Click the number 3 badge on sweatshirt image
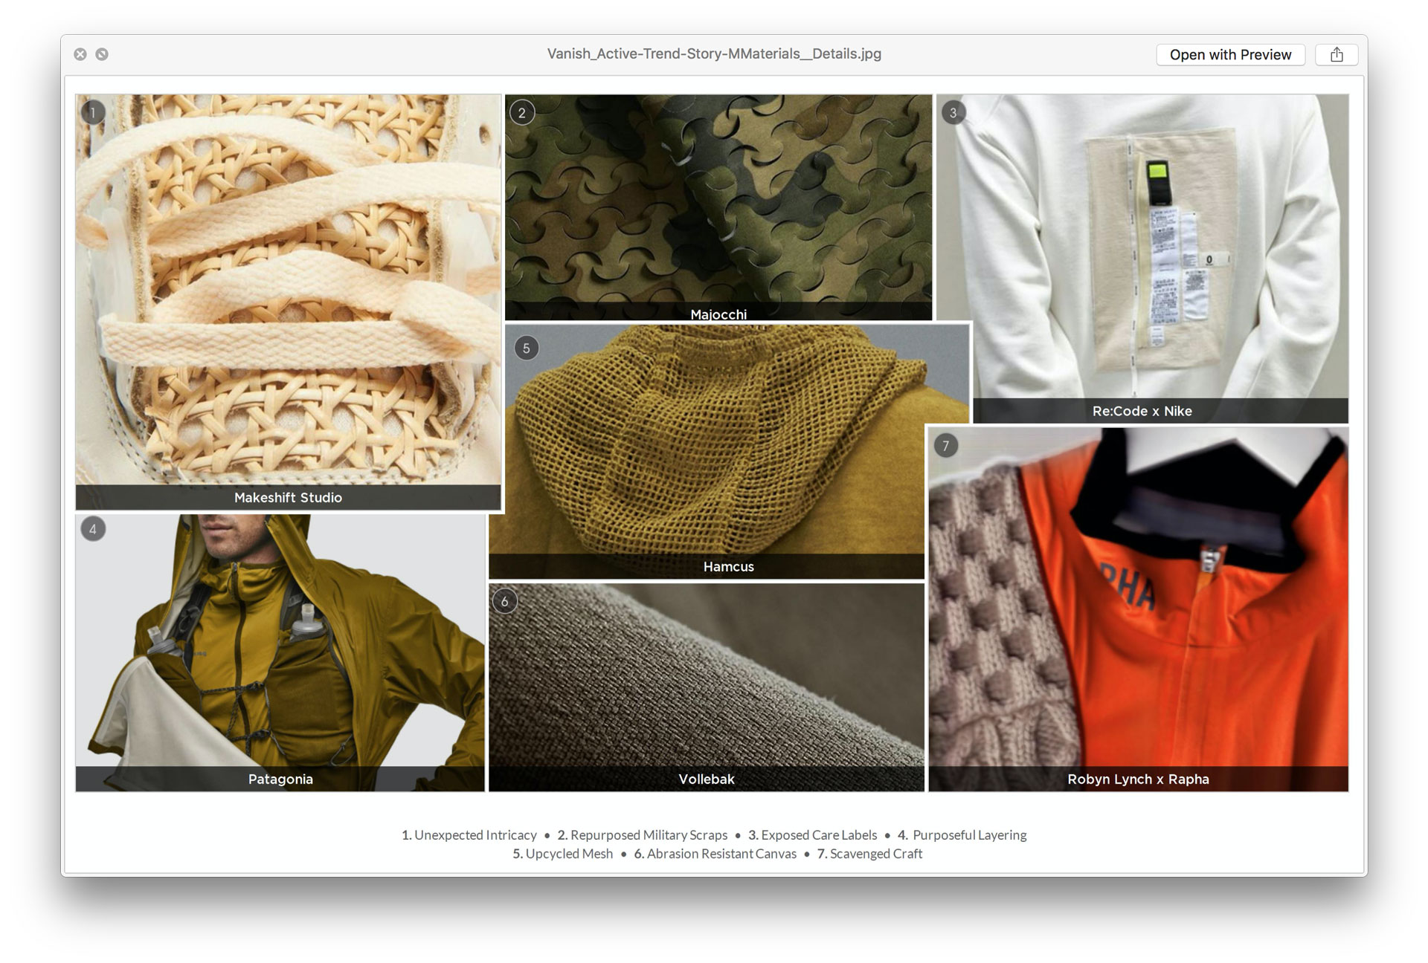 coord(953,113)
